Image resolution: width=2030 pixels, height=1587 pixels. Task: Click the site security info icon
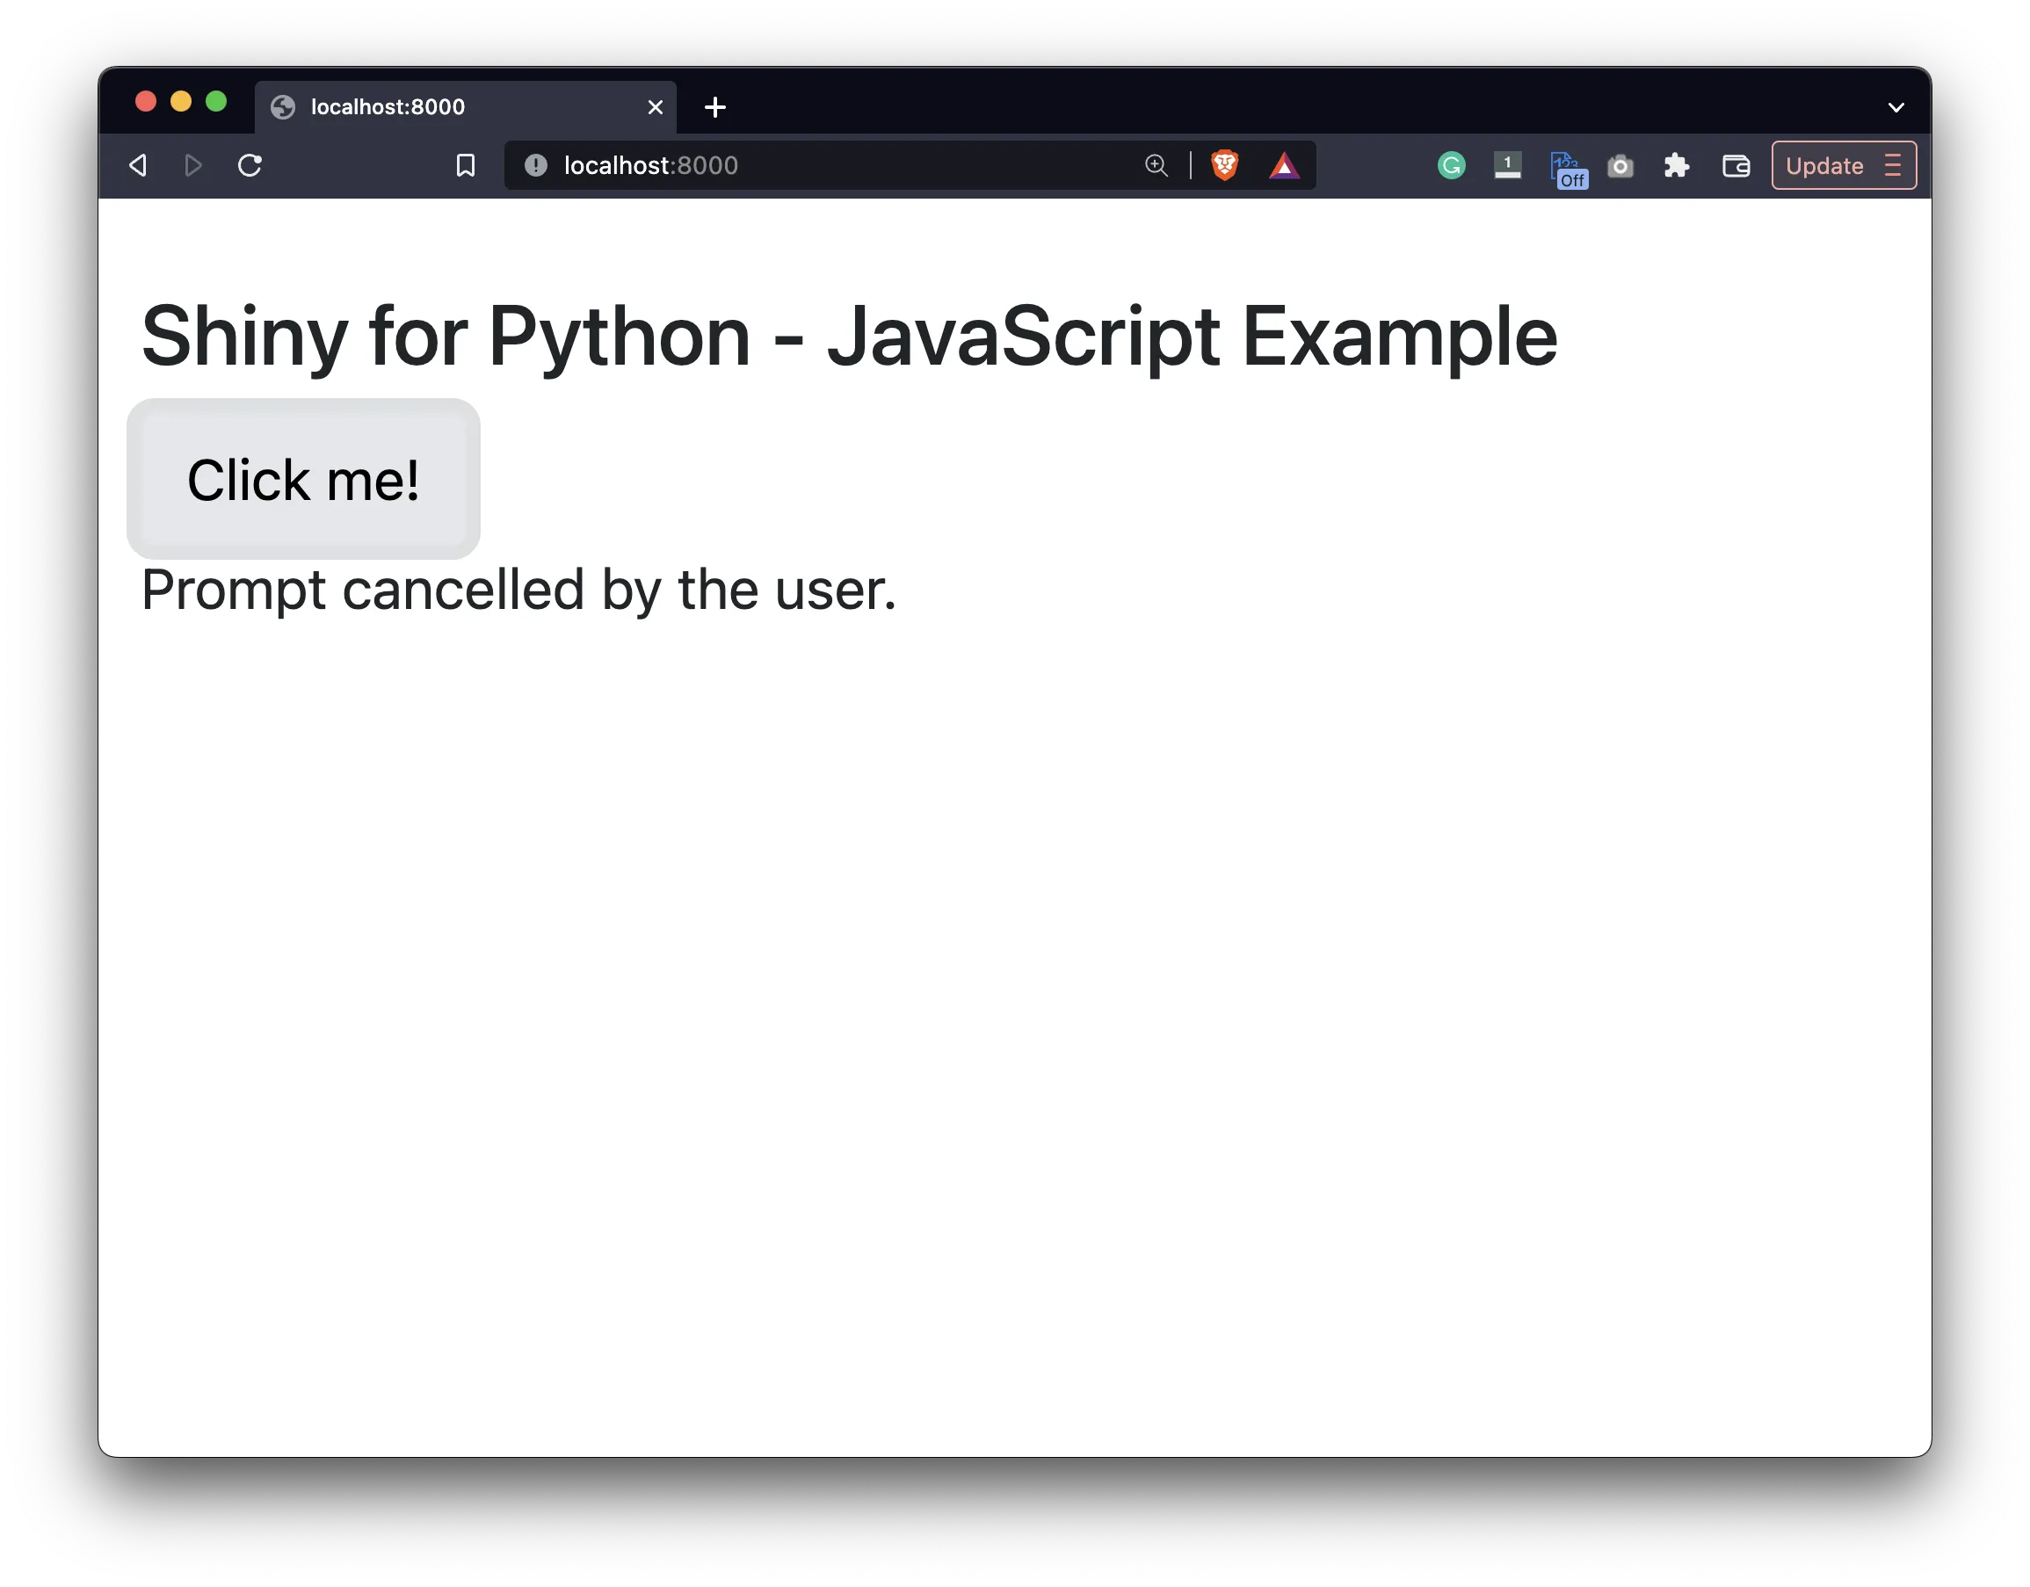[x=536, y=165]
